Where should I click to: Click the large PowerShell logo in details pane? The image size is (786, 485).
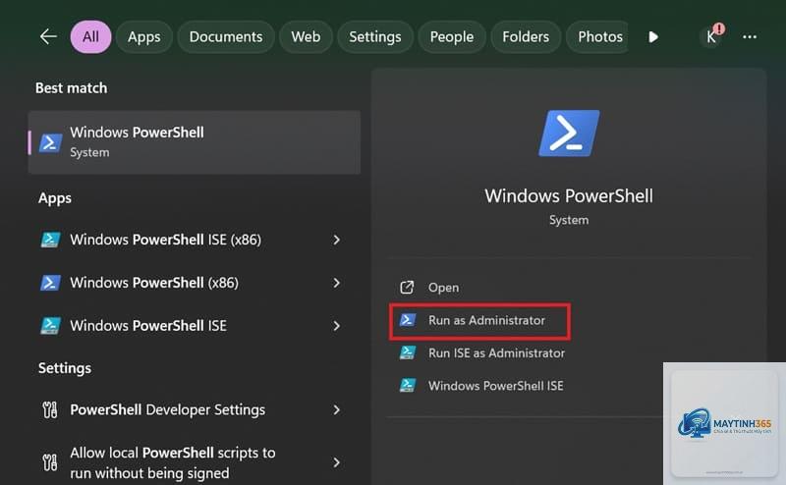[569, 134]
